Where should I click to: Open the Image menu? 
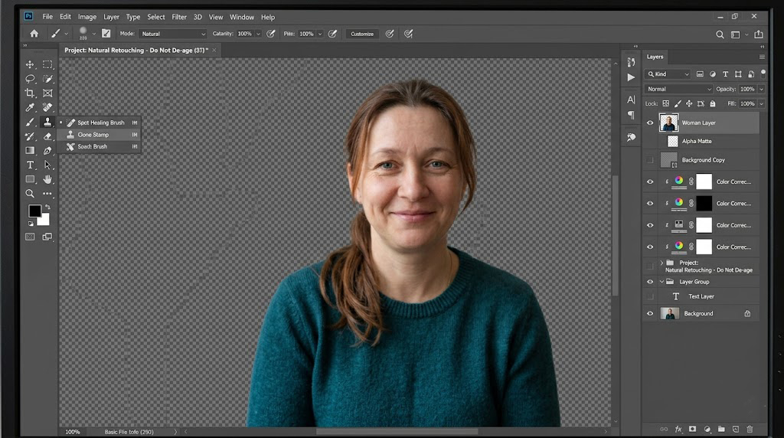click(87, 17)
